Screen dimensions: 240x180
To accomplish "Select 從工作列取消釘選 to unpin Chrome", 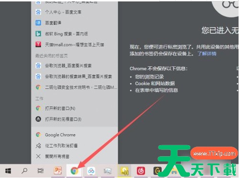I will pos(74,146).
